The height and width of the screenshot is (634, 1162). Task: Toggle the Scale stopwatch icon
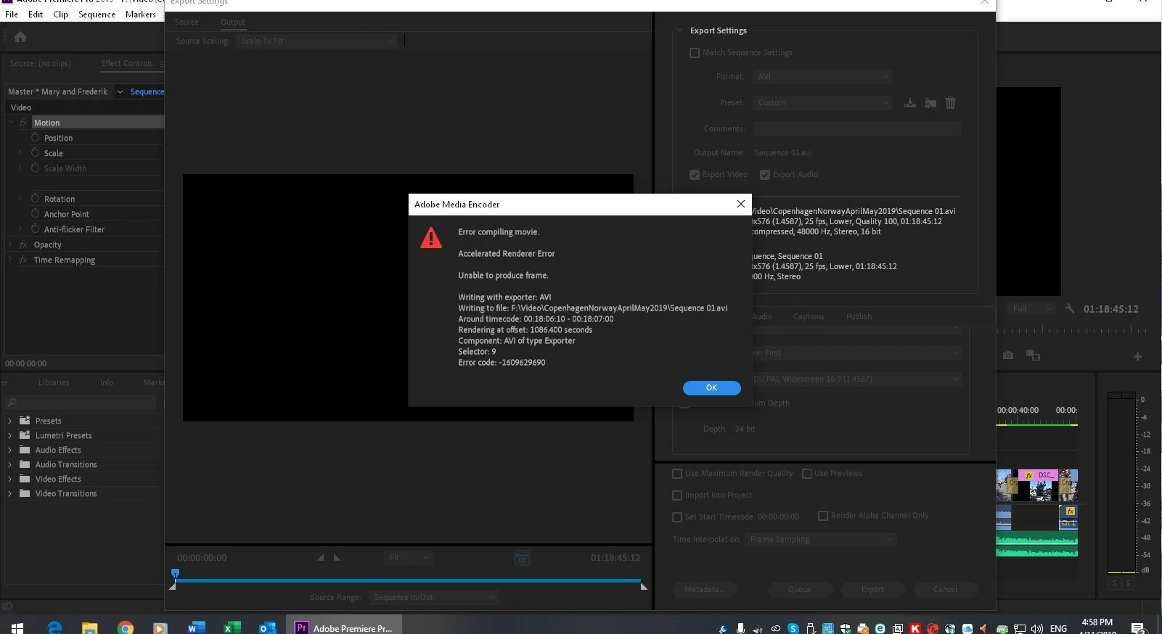tap(35, 152)
